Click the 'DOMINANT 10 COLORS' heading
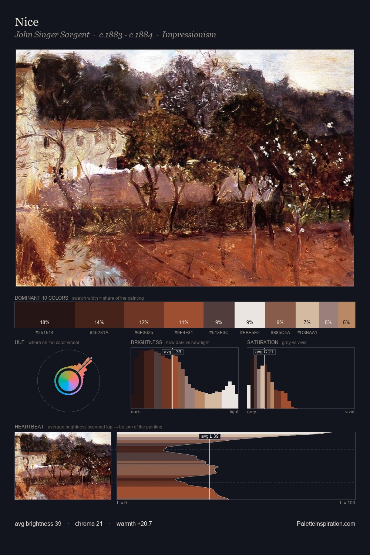370x555 pixels. click(41, 298)
